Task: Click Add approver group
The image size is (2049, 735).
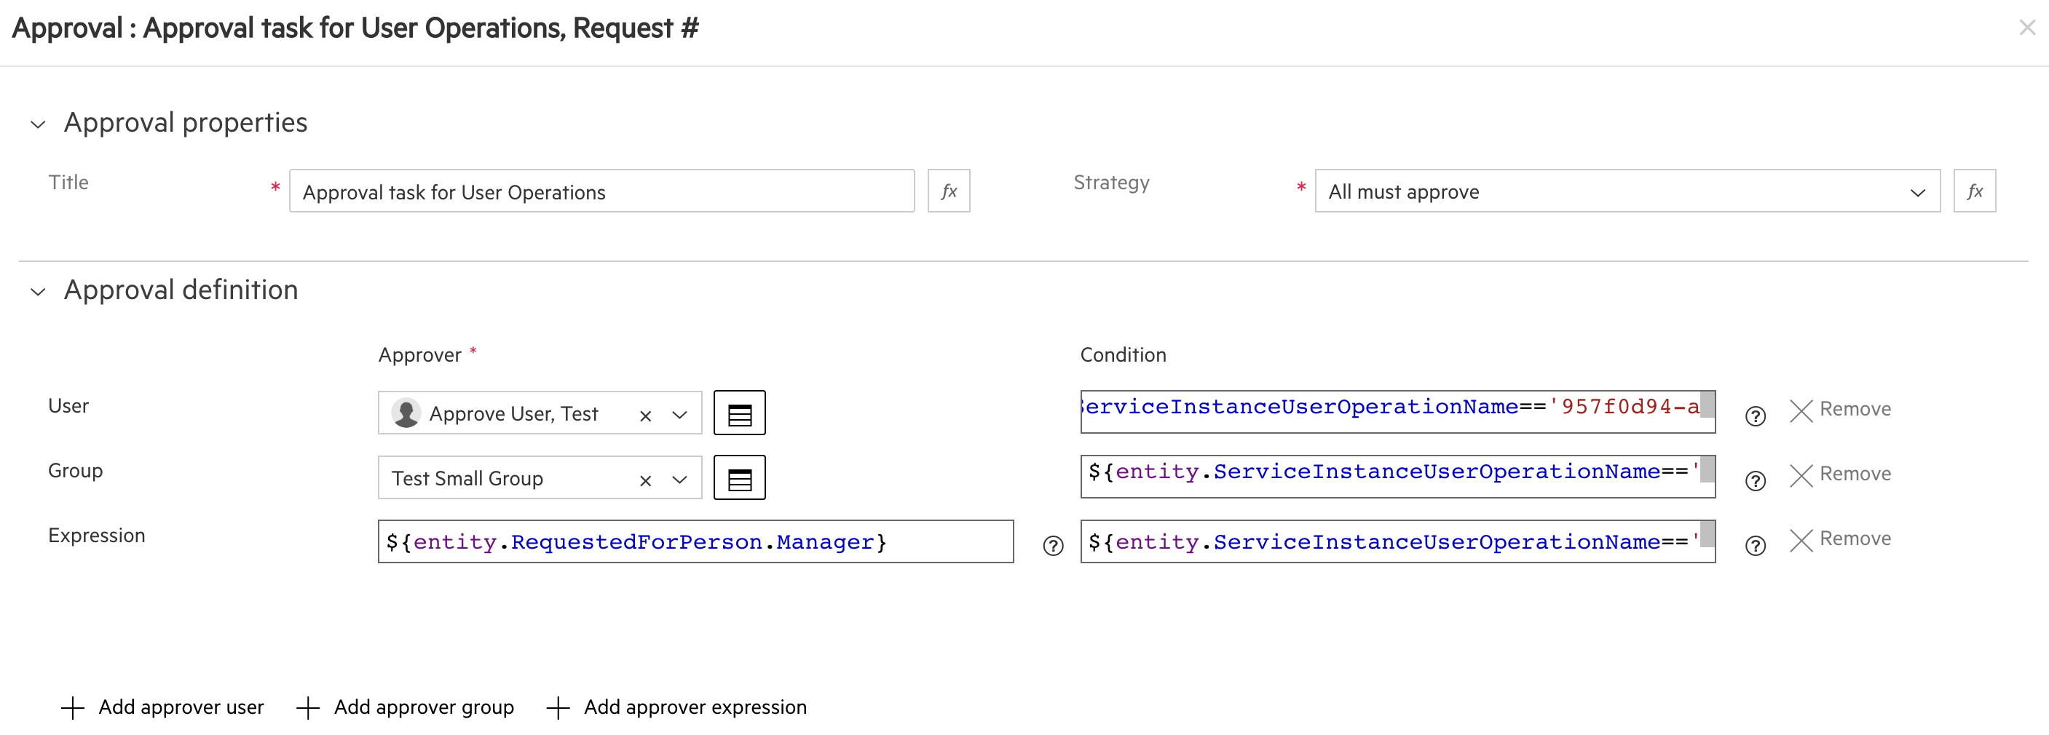Action: pos(422,707)
